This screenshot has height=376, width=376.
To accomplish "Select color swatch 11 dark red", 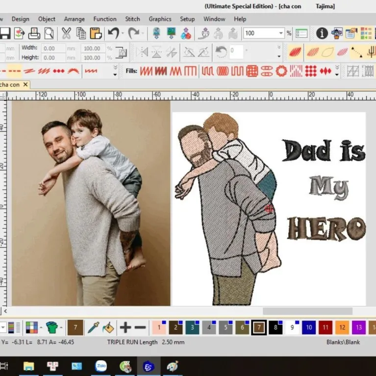I will pyautogui.click(x=326, y=327).
